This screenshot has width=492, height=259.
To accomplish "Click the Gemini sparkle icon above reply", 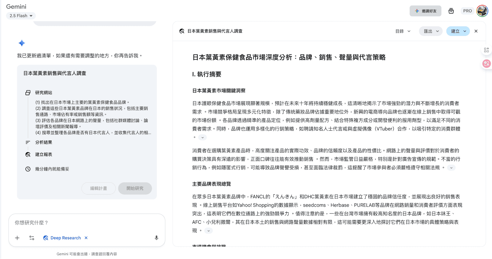I will [22, 43].
